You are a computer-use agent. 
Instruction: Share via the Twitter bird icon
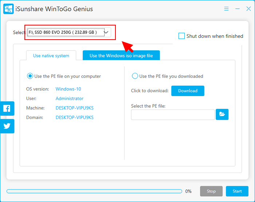point(7,126)
